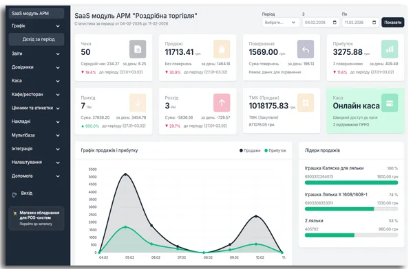The width and height of the screenshot is (413, 269).
Task: Click the logout icon next to Вихід
Action: (x=14, y=195)
